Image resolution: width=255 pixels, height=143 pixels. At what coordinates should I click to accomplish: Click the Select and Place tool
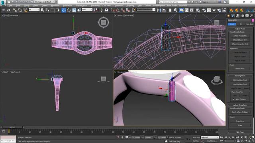(x=79, y=10)
